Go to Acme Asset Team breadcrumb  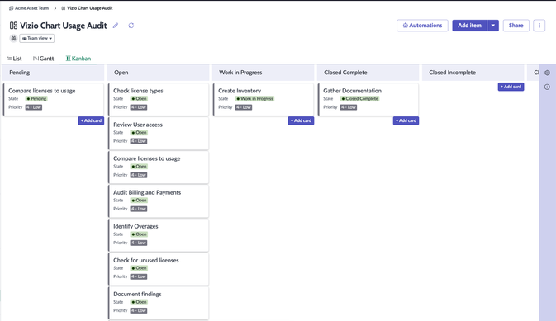[29, 8]
